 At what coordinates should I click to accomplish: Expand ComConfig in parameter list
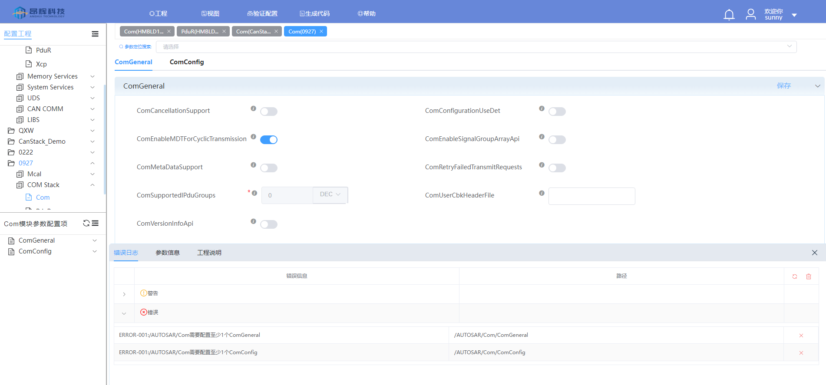point(94,251)
